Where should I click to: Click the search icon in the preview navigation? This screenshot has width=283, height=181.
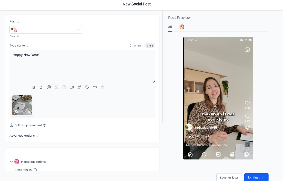[204, 155]
